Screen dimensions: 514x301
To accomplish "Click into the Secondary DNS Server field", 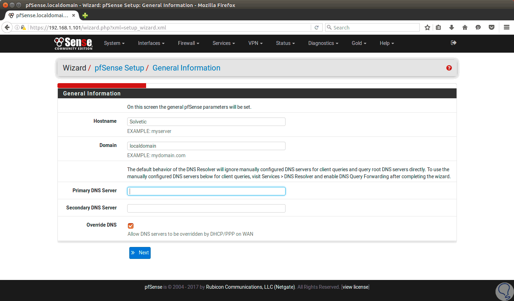I will point(206,208).
